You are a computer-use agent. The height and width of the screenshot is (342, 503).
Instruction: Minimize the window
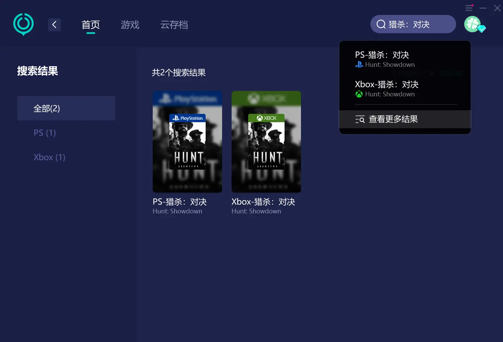pos(483,8)
